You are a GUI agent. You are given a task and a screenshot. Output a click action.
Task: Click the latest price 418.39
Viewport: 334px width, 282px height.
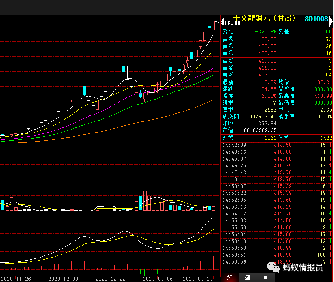point(267,82)
